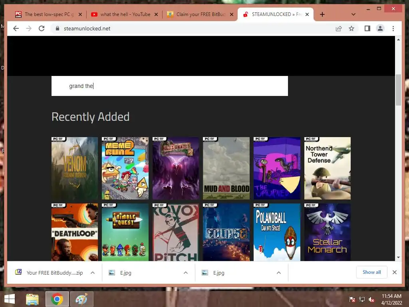Click the search box with 'grand the'
409x307 pixels.
[x=169, y=86]
